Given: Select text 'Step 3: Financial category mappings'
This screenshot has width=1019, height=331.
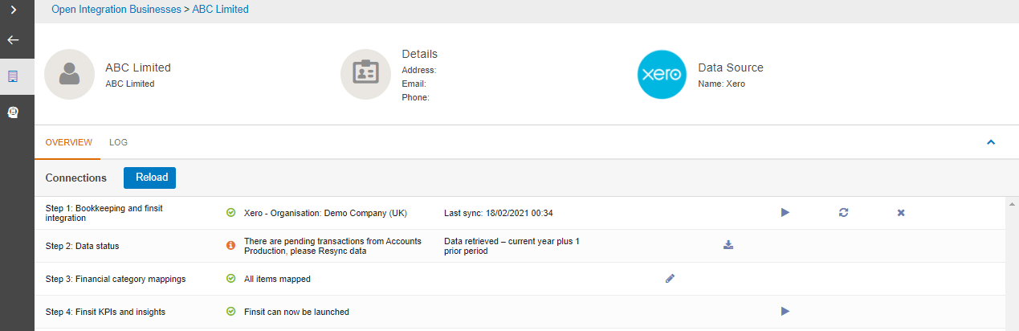Looking at the screenshot, I should (x=116, y=279).
